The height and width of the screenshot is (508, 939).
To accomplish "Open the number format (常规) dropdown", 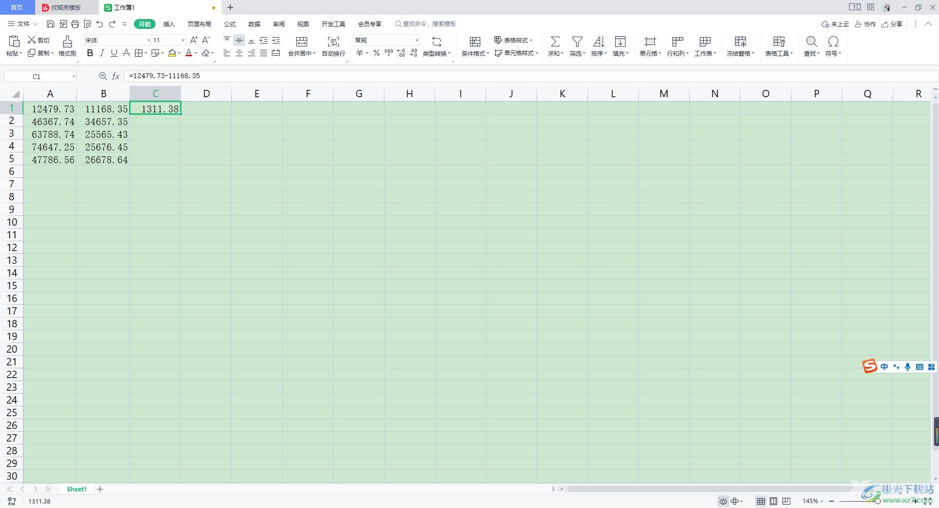I will pyautogui.click(x=417, y=40).
